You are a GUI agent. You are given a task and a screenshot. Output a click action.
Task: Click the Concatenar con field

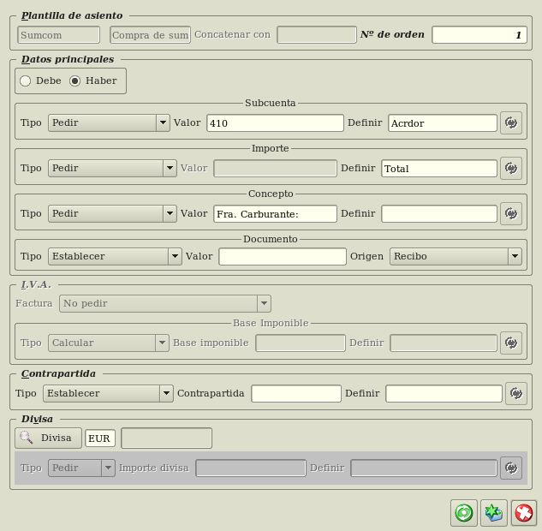(x=317, y=35)
